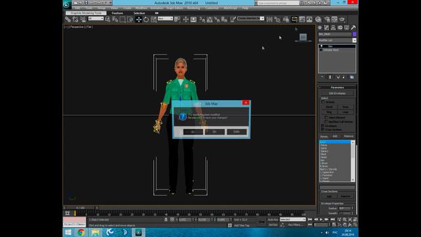Activate the Select and Rotate tool
The image size is (421, 237).
point(146,19)
